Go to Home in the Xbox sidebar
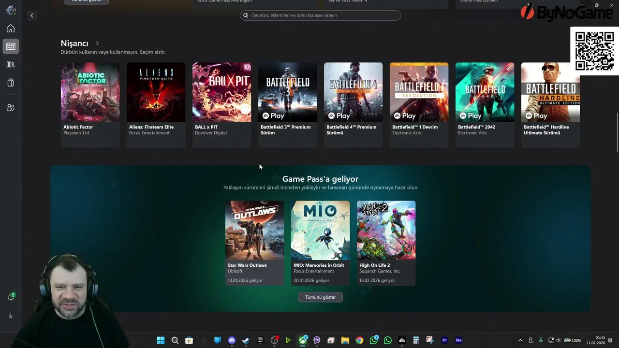Screen dimensions: 619x348 coord(11,29)
